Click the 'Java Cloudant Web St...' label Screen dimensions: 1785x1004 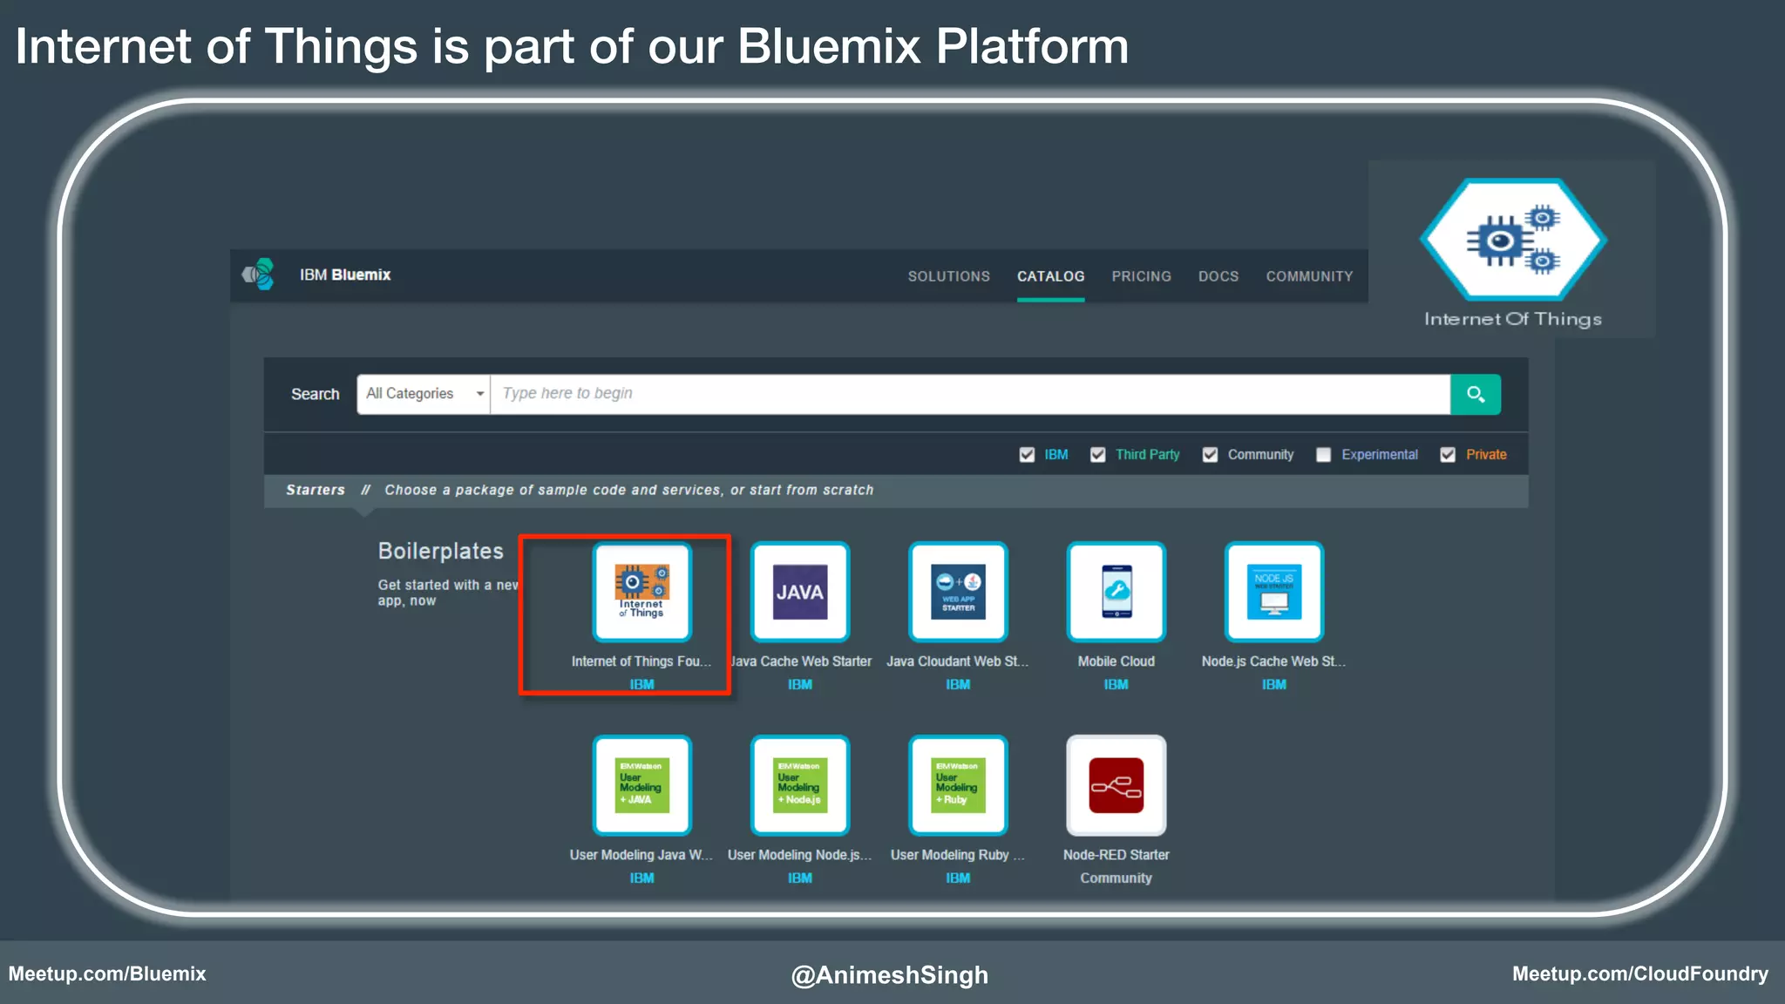[x=958, y=661]
